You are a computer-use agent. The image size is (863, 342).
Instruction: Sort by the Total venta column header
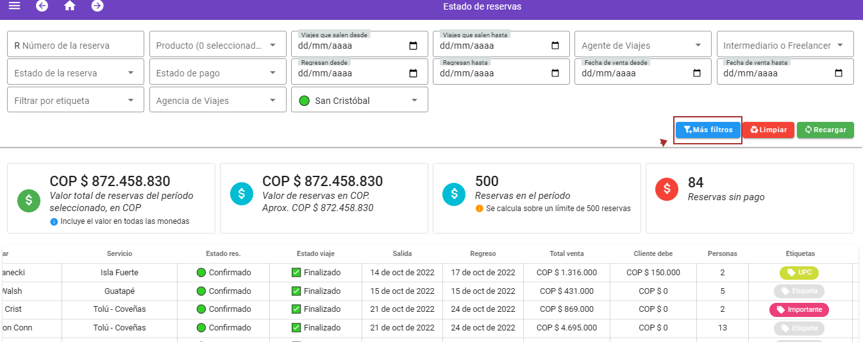(566, 253)
